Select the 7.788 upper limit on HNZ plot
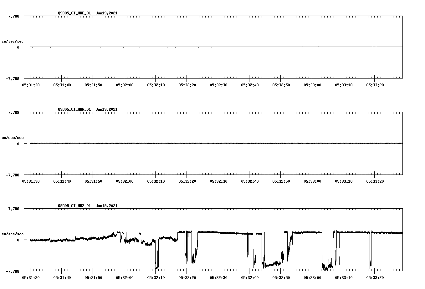Viewport: 425px width, 289px height. pos(14,209)
